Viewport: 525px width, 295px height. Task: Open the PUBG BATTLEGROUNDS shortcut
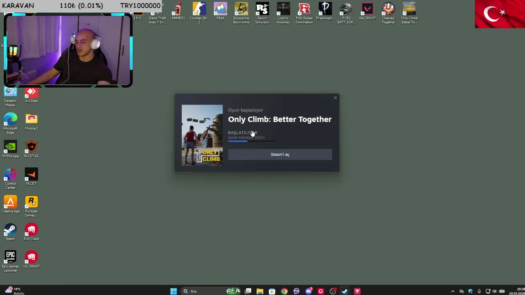click(346, 13)
